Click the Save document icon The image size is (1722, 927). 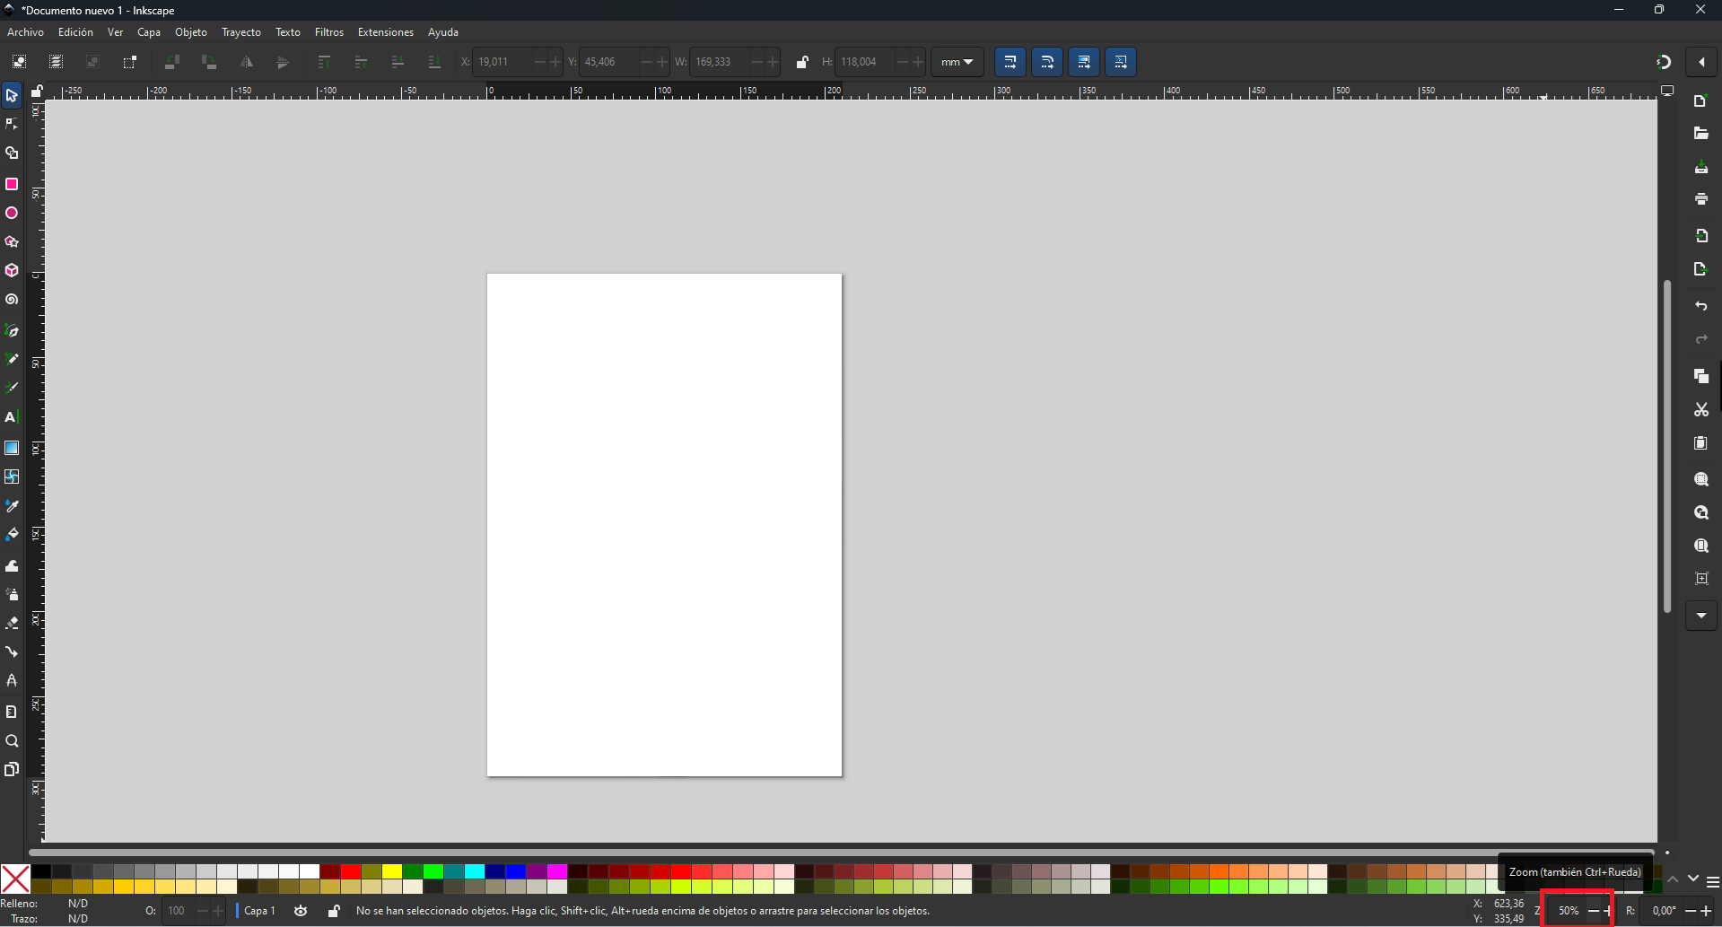(1701, 168)
